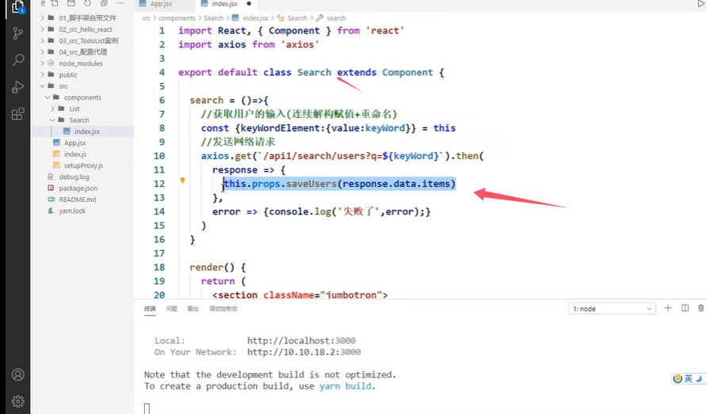Kill terminal with the trash icon
The width and height of the screenshot is (707, 414).
coord(701,308)
